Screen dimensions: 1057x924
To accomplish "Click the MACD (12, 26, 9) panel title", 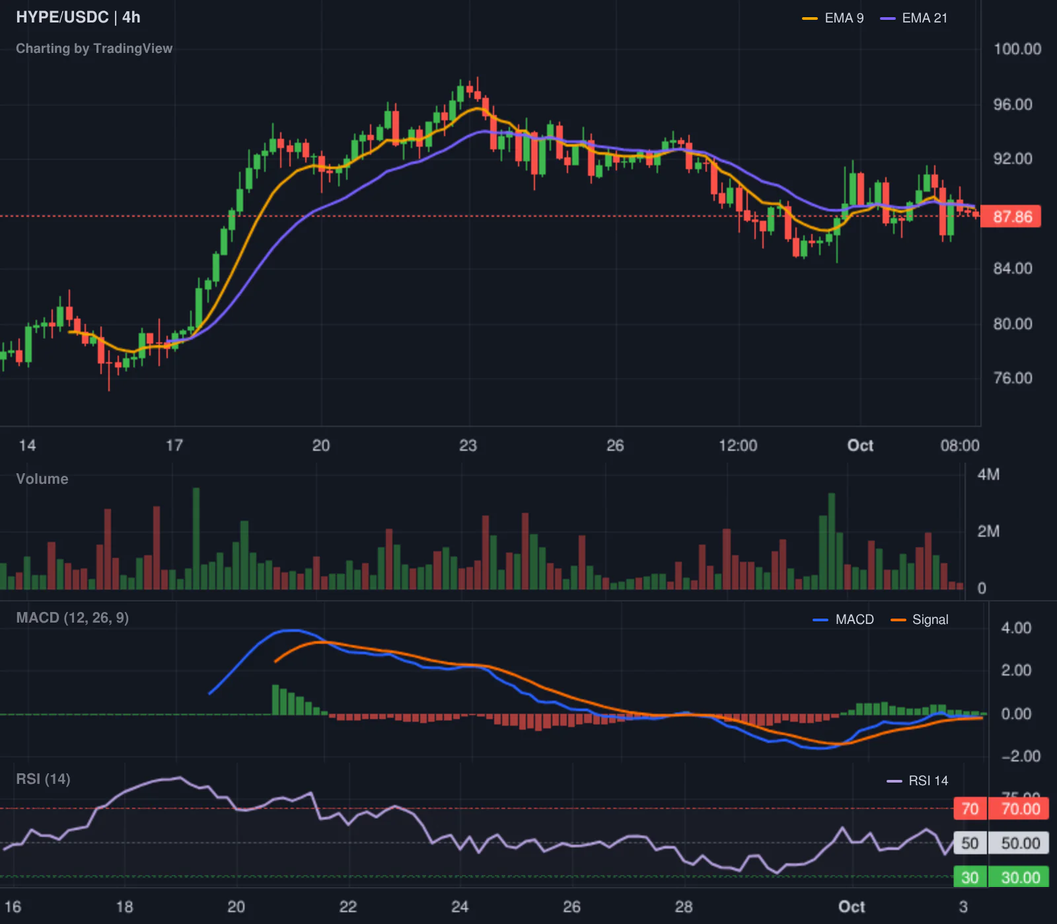I will tap(72, 618).
